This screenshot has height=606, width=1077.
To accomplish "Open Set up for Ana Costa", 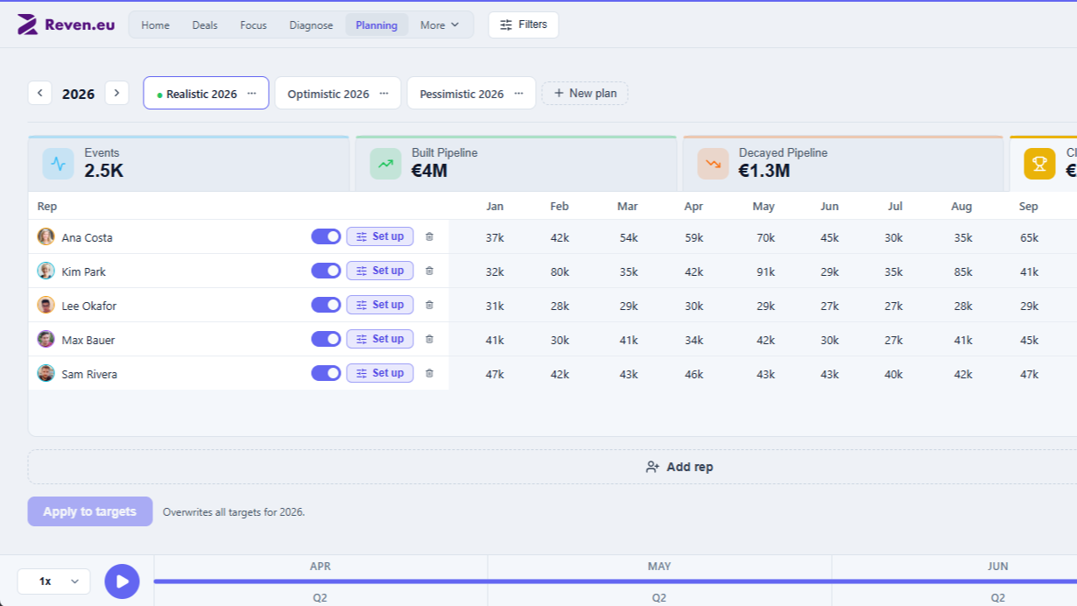I will [380, 236].
